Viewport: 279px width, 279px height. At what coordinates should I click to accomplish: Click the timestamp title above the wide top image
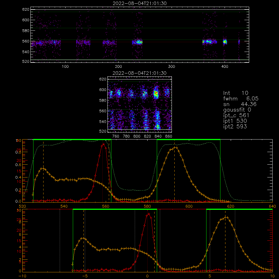pos(139,3)
